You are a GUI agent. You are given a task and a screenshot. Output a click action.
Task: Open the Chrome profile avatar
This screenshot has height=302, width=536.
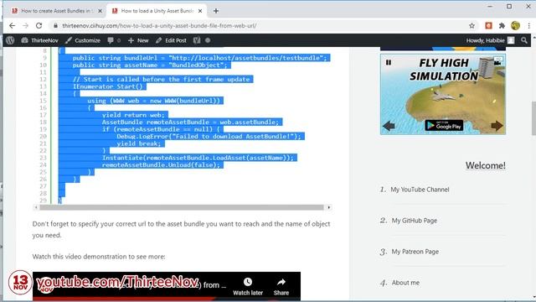coord(515,26)
